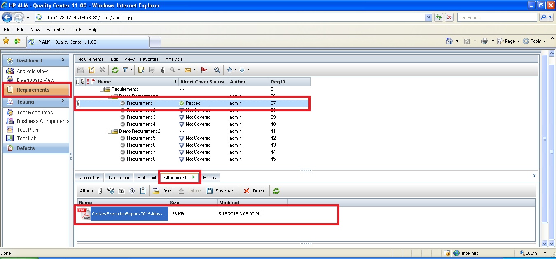Refresh the requirements tree with green arrows
This screenshot has width=556, height=259.
click(x=115, y=70)
